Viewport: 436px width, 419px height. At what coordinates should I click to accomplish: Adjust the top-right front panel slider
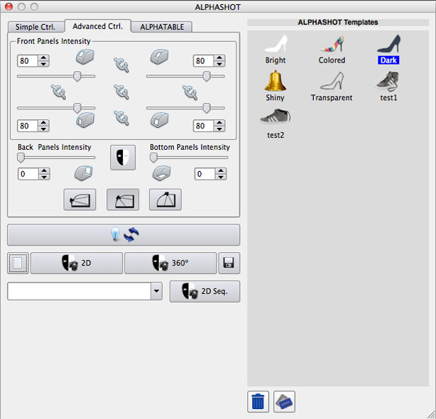click(207, 76)
